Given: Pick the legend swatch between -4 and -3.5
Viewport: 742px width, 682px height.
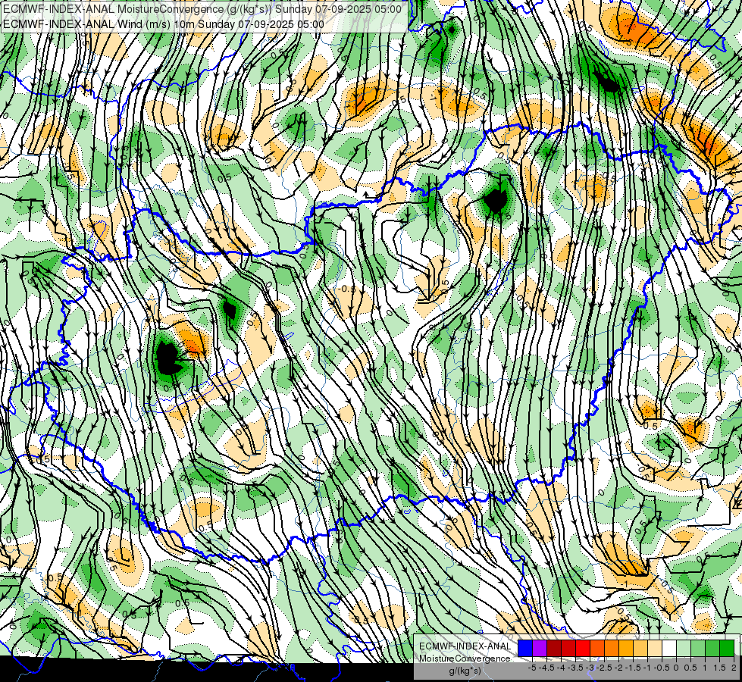Looking at the screenshot, I should coord(568,649).
